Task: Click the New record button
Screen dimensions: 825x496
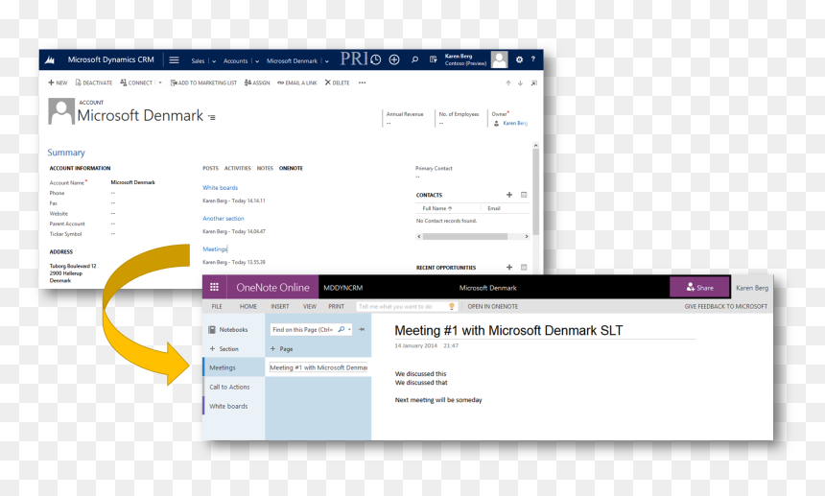Action: pos(58,83)
